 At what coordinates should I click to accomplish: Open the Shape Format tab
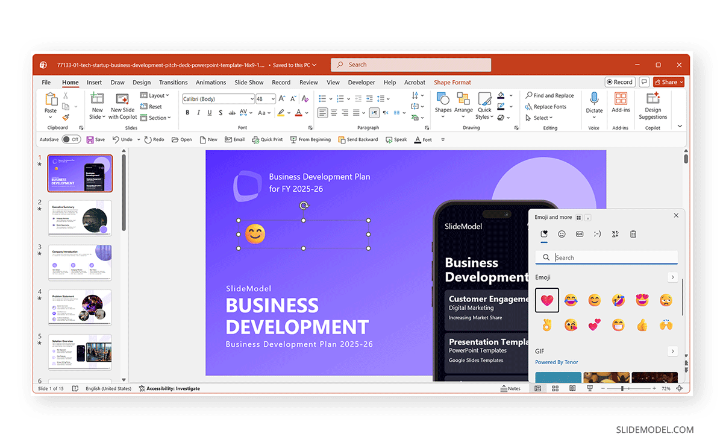(452, 83)
